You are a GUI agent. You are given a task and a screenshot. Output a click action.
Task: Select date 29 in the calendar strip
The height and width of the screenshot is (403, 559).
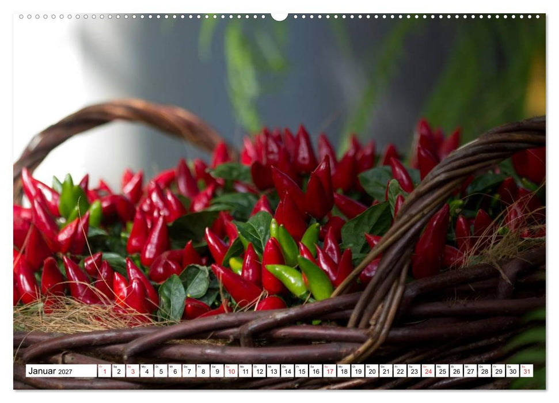(x=499, y=371)
